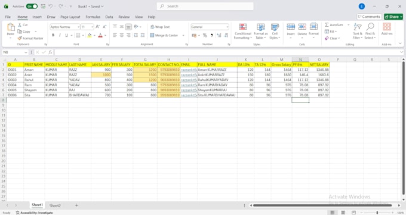Increase cell indent
406x215 pixels.
143,35
